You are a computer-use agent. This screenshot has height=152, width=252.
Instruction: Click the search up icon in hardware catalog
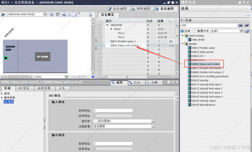(247, 25)
